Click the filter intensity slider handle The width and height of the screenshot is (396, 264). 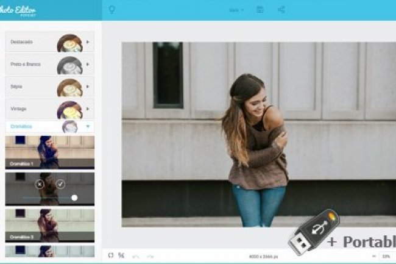(74, 198)
